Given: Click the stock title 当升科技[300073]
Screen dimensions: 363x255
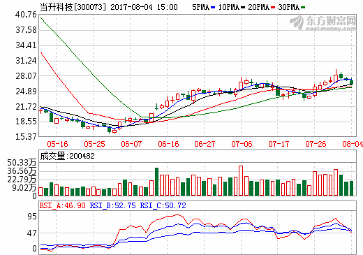Looking at the screenshot, I should click(x=73, y=7).
